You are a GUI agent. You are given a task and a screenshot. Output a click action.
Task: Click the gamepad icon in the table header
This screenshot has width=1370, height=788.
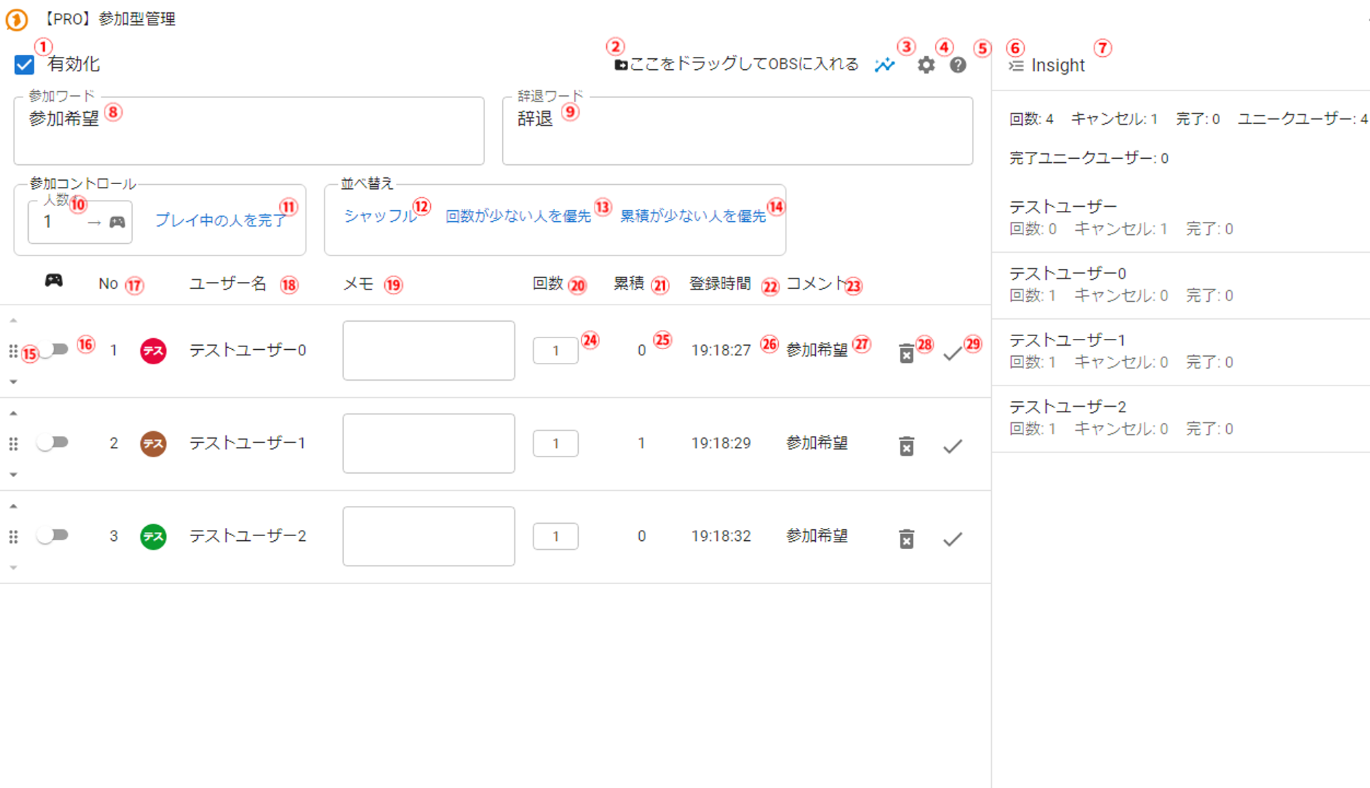pyautogui.click(x=53, y=281)
